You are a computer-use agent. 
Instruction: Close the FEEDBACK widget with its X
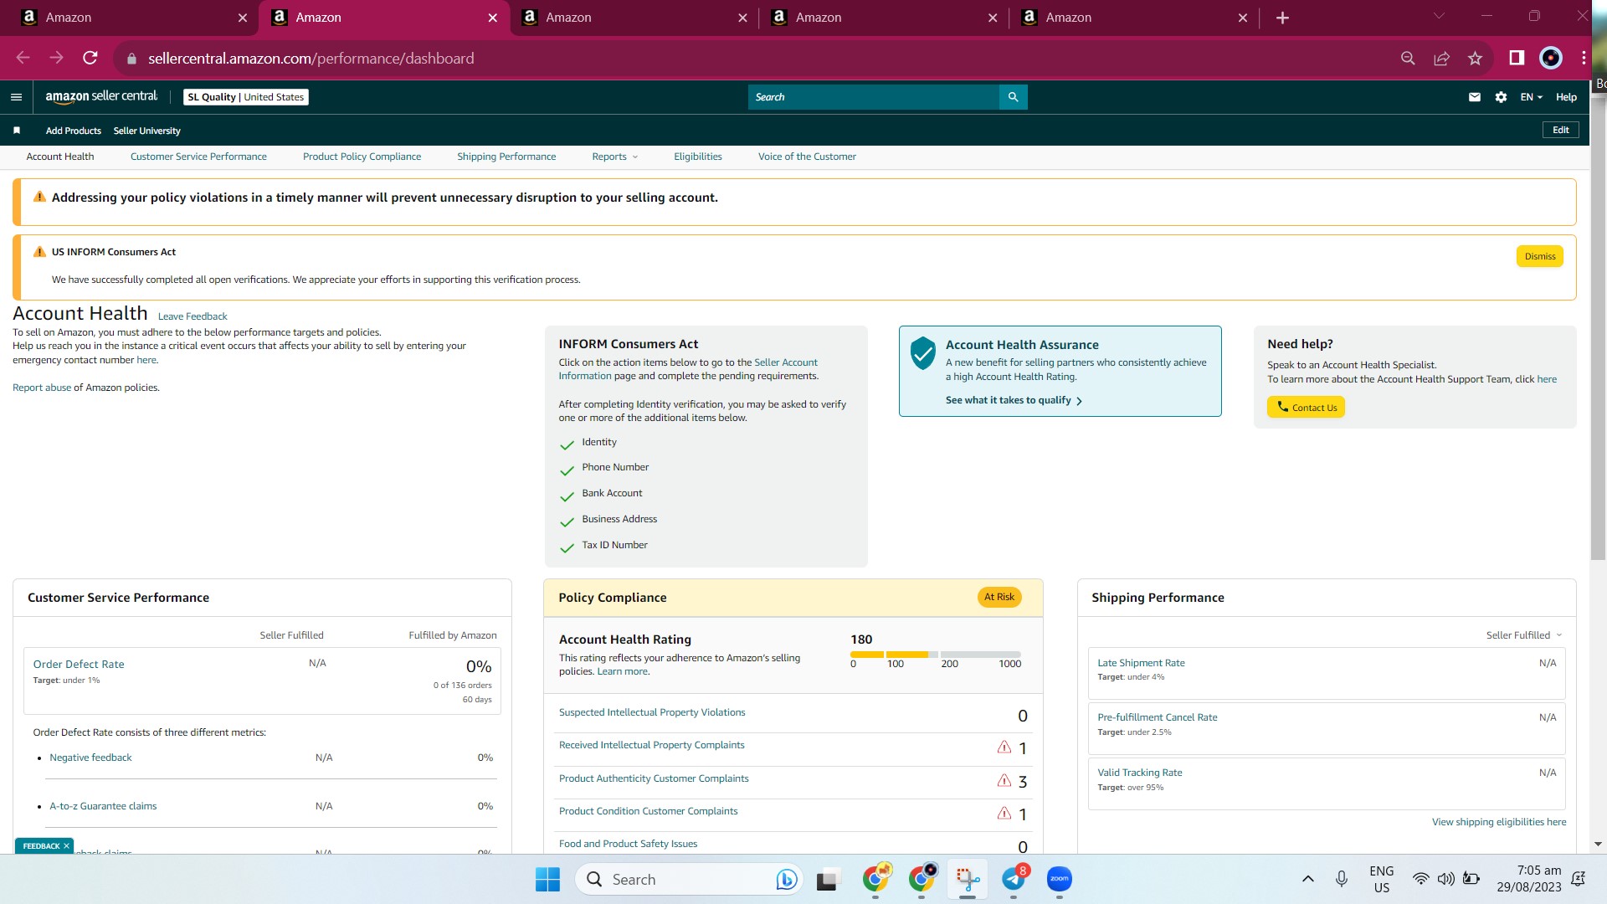coord(66,846)
